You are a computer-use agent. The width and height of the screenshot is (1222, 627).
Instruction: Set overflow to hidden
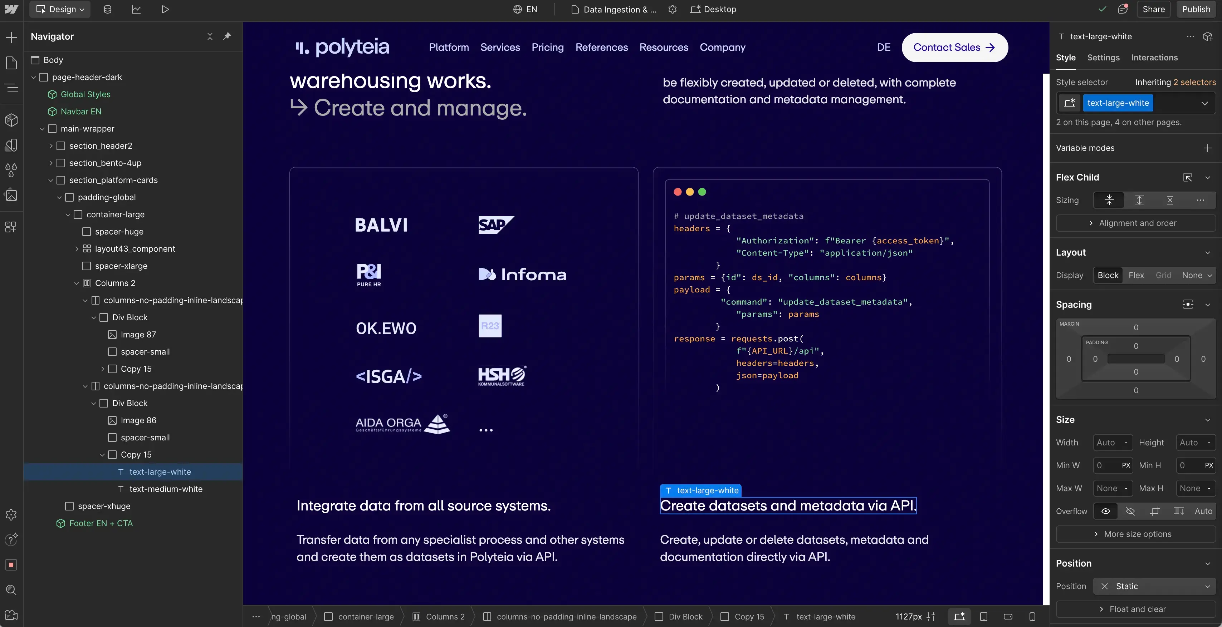[1130, 511]
